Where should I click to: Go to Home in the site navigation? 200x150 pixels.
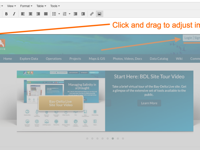[x=7, y=59]
